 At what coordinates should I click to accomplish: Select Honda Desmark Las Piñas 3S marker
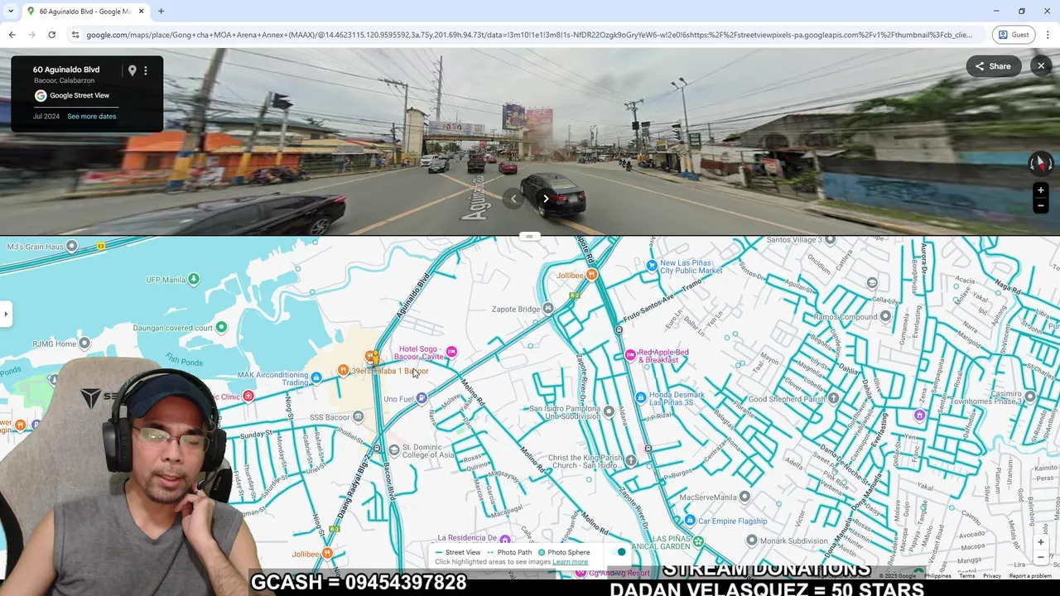(x=641, y=397)
